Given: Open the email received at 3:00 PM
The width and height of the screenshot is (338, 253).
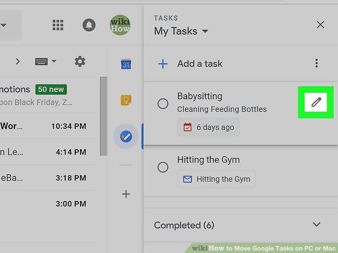Looking at the screenshot, I should click(x=48, y=203).
